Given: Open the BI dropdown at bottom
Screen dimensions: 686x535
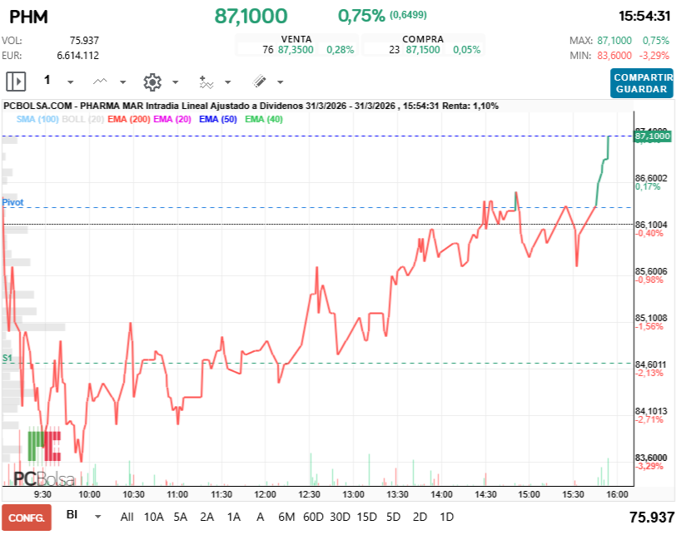Looking at the screenshot, I should [98, 517].
